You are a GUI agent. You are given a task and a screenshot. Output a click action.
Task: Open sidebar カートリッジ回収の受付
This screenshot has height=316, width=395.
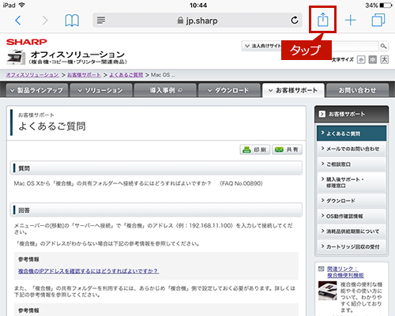pyautogui.click(x=352, y=246)
